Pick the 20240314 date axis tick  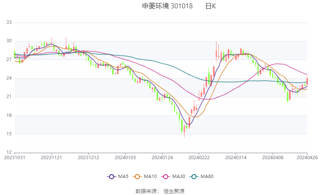click(x=236, y=157)
